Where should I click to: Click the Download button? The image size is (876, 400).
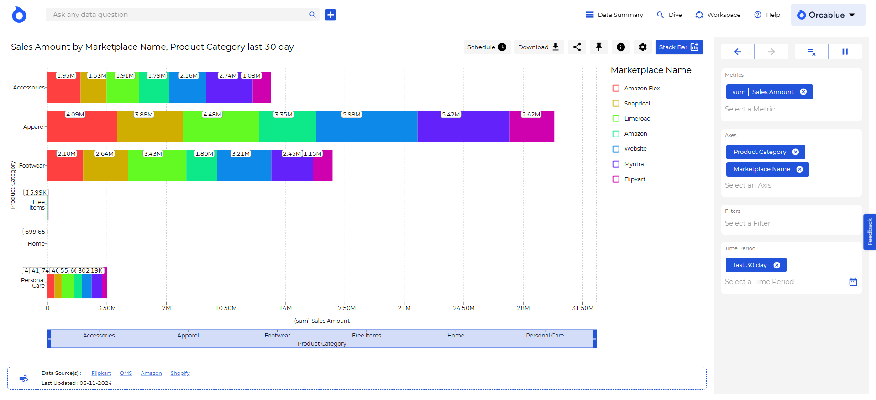539,47
